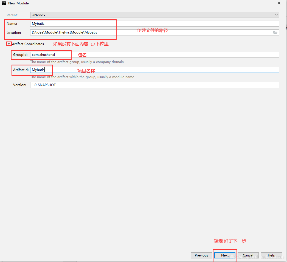Click the IntelliJ IDEA icon in title bar
This screenshot has height=262, width=287.
(x=4, y=3)
